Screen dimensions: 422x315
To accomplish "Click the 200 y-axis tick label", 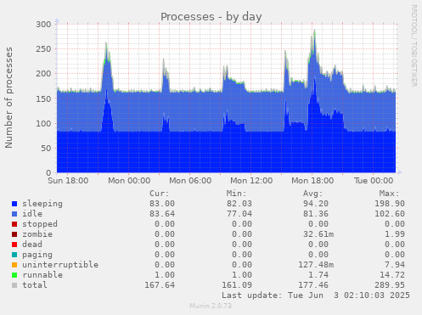I will [43, 74].
